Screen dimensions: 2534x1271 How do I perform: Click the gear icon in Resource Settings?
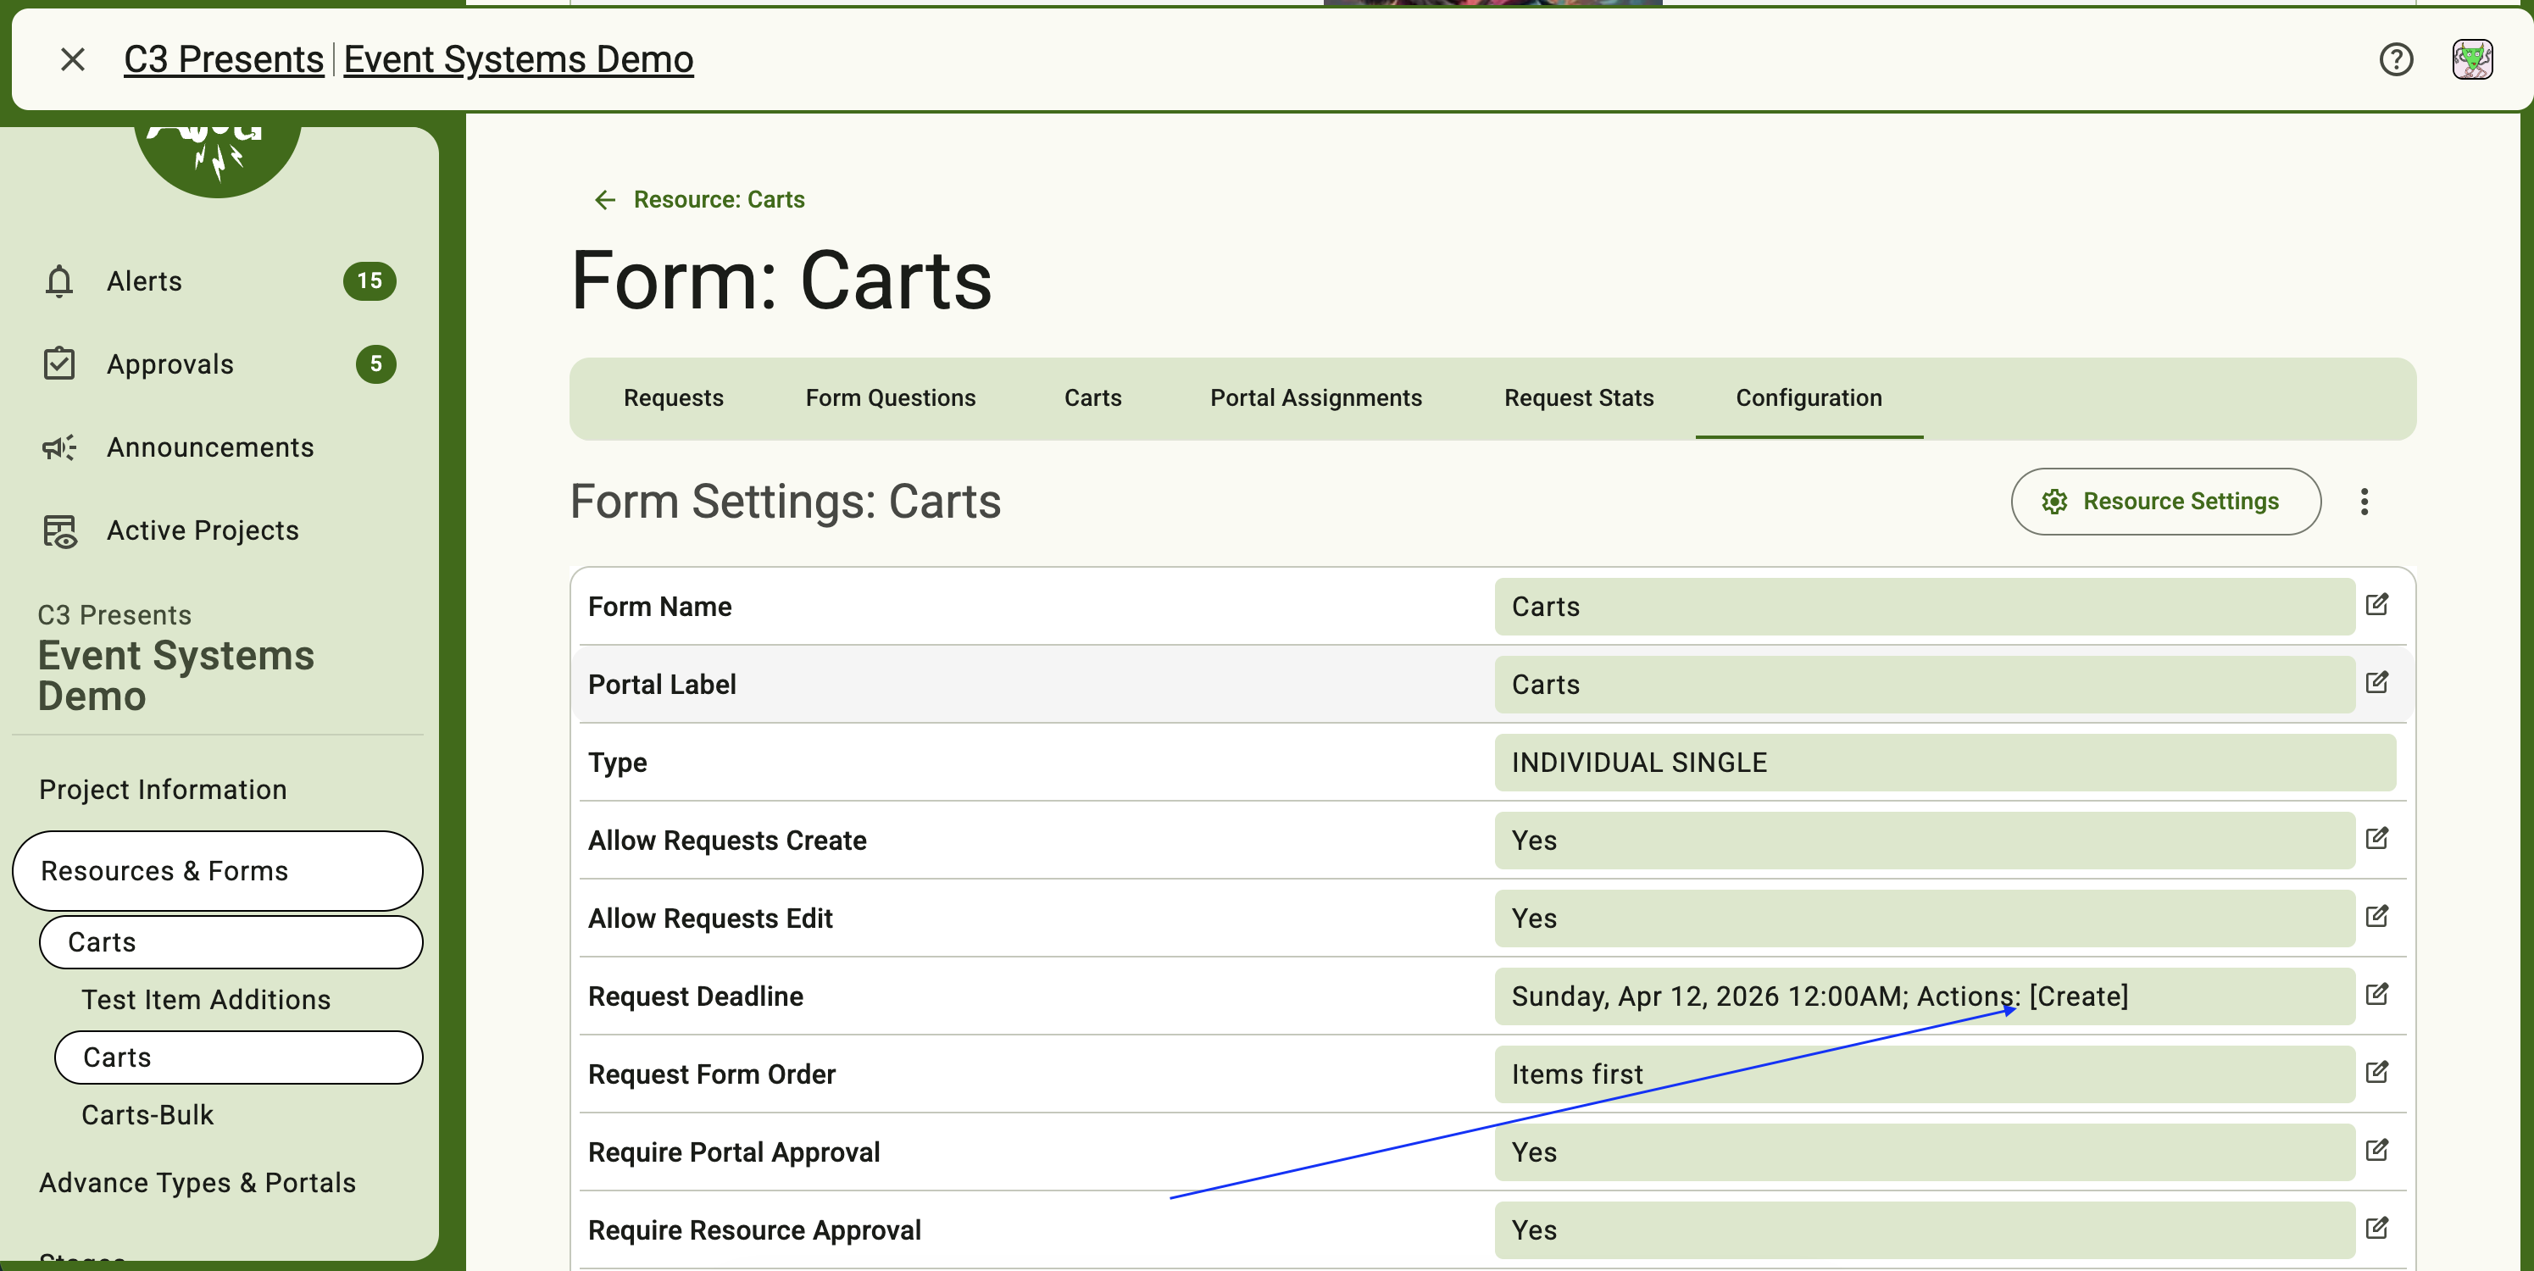click(x=2054, y=502)
